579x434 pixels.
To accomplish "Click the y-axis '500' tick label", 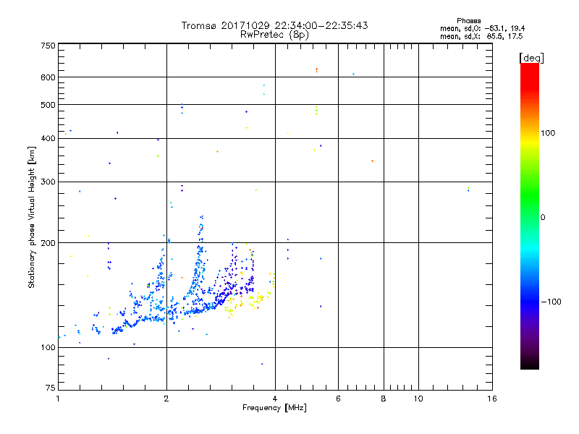I will 48,105.
